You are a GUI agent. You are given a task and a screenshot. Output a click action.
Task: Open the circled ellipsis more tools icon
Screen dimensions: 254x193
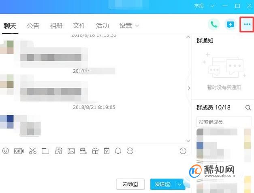[130, 151]
